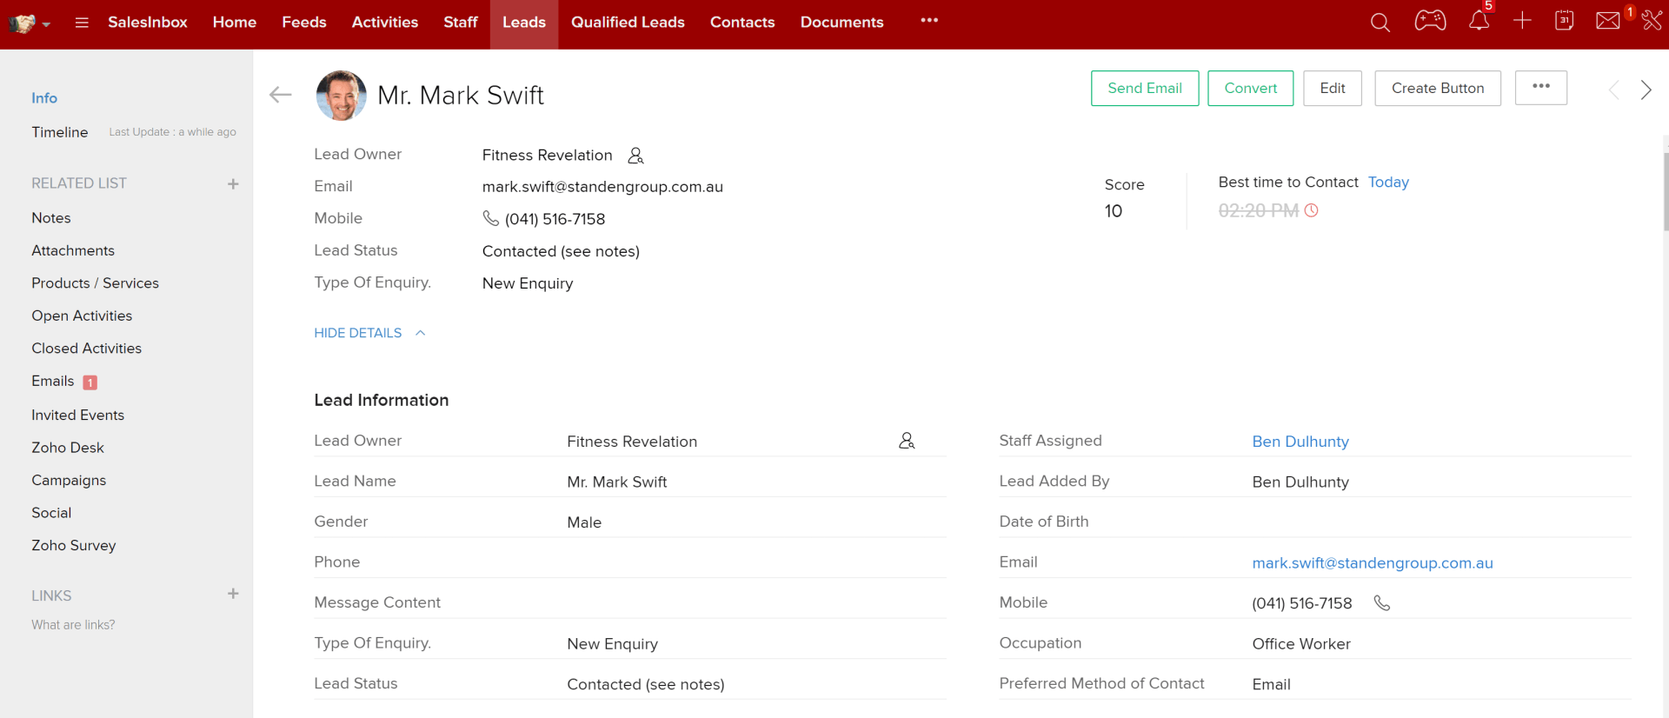Click the hamburger menu icon
The height and width of the screenshot is (718, 1669).
pyautogui.click(x=82, y=23)
